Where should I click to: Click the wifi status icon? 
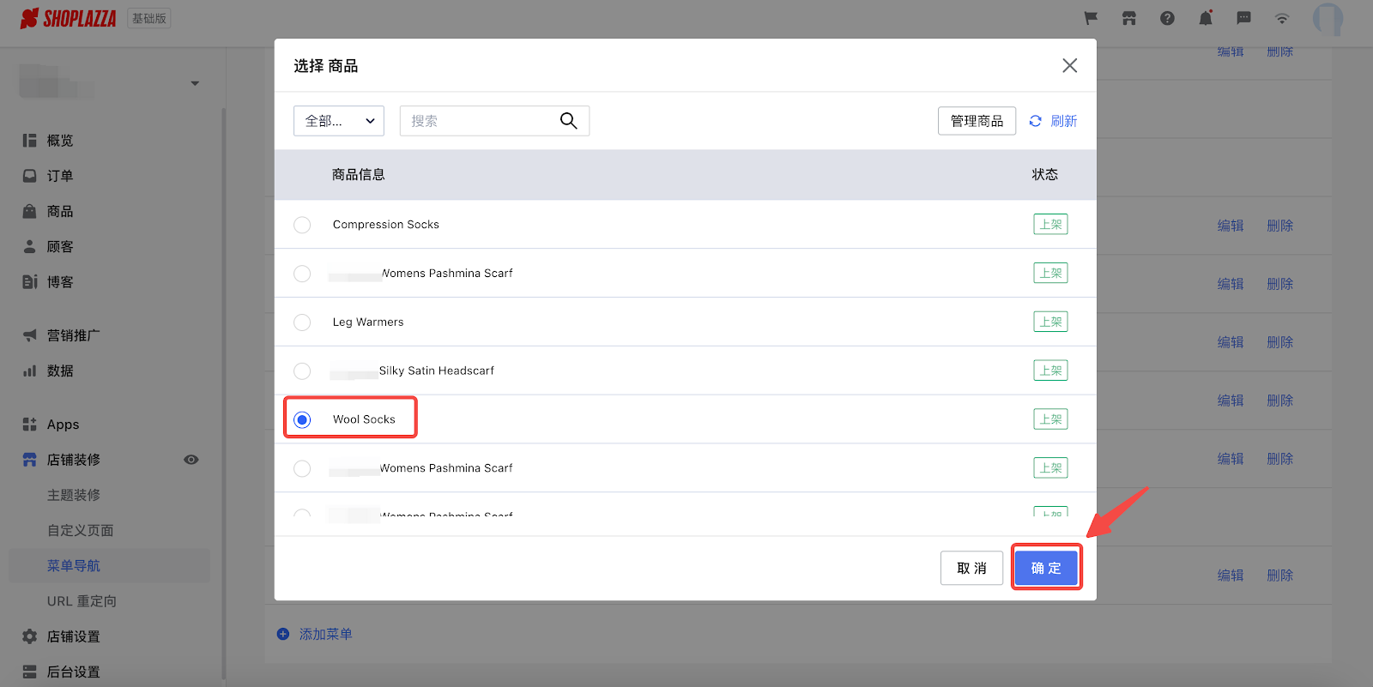coord(1282,18)
